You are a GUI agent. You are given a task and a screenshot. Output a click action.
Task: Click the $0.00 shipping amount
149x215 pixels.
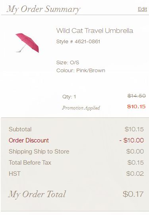click(135, 152)
